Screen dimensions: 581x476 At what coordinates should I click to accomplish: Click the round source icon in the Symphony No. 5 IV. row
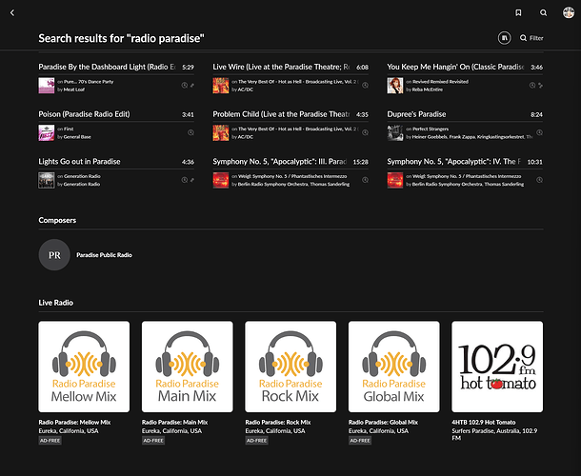click(x=539, y=180)
